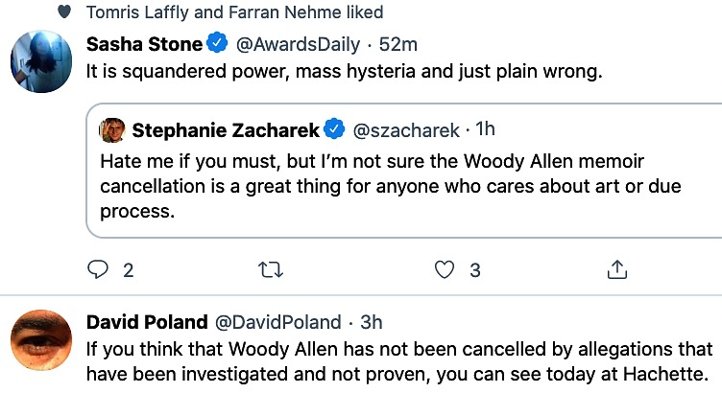
Task: Open Sasha Stone's profile picture
Action: [x=41, y=61]
